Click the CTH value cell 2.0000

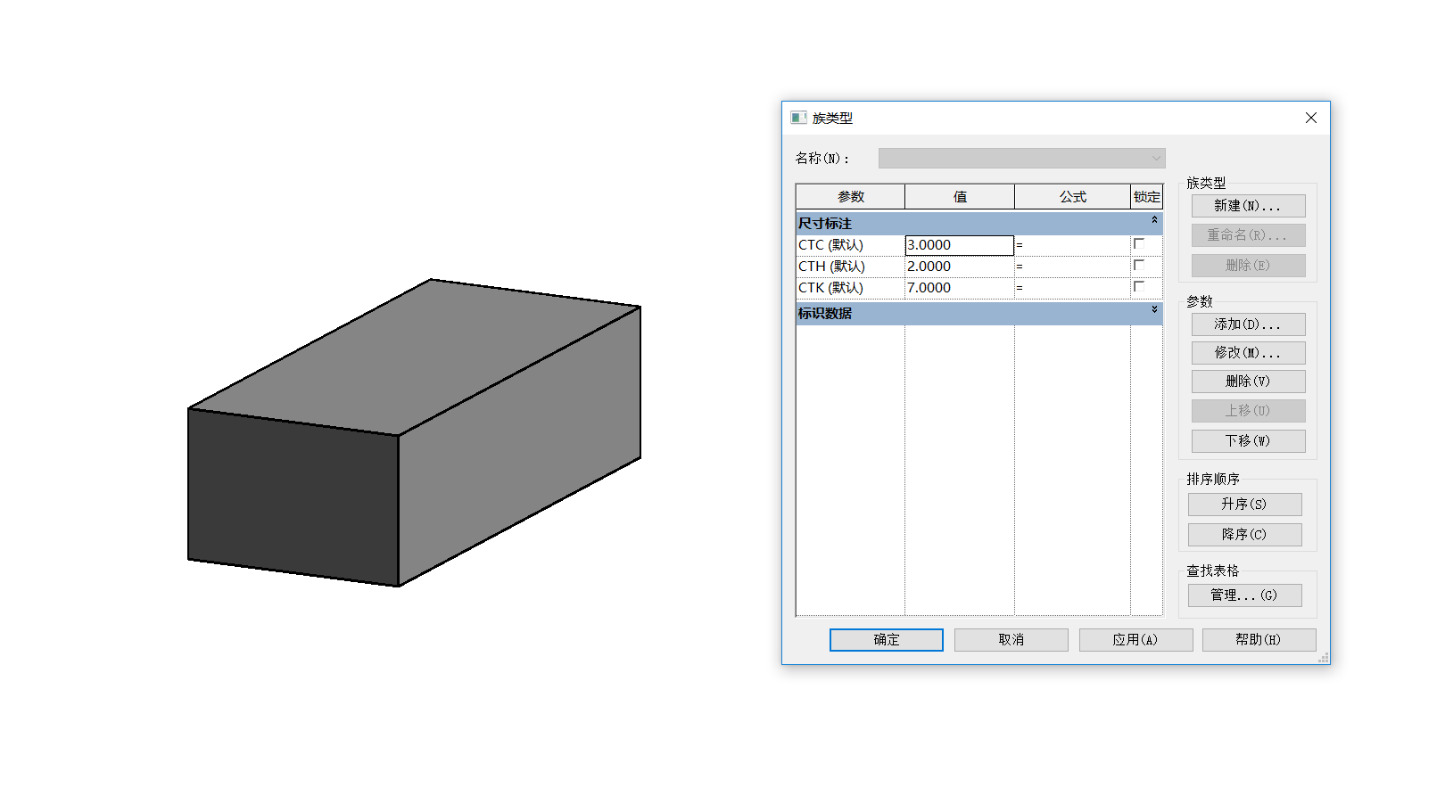coord(960,267)
